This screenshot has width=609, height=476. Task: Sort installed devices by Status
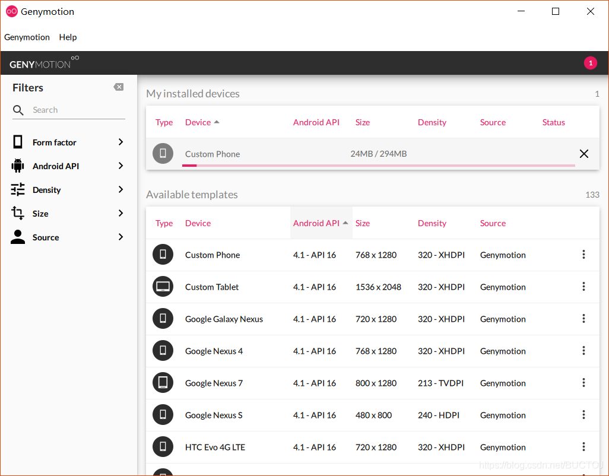pos(553,122)
